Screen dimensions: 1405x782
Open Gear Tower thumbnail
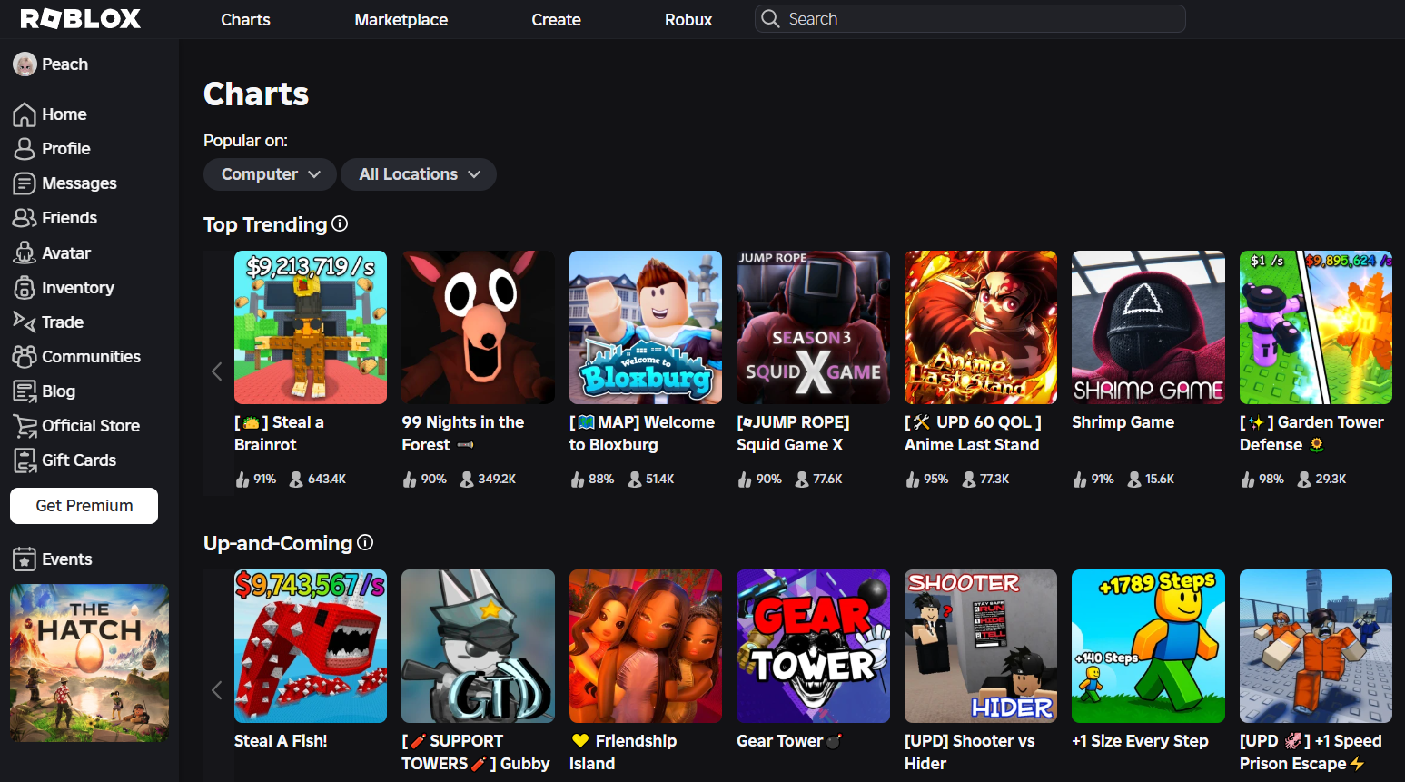coord(813,646)
